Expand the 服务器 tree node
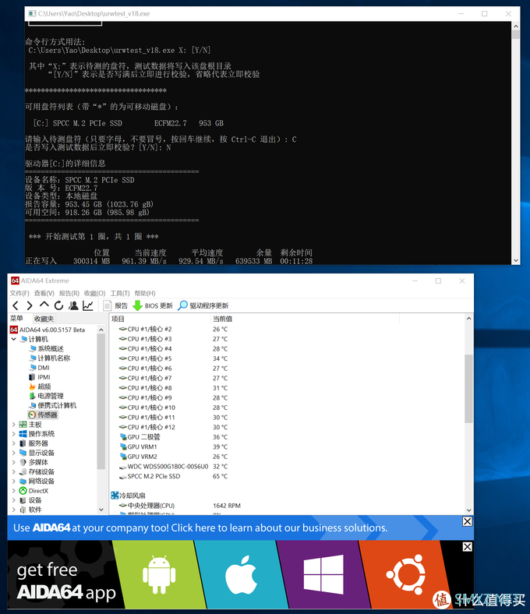530x614 pixels. (x=14, y=443)
